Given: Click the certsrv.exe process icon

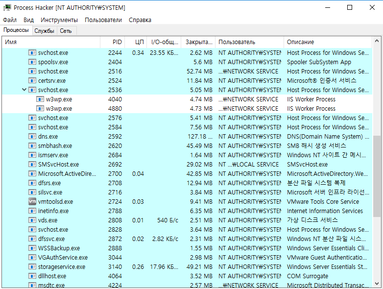Looking at the screenshot, I should (32, 81).
